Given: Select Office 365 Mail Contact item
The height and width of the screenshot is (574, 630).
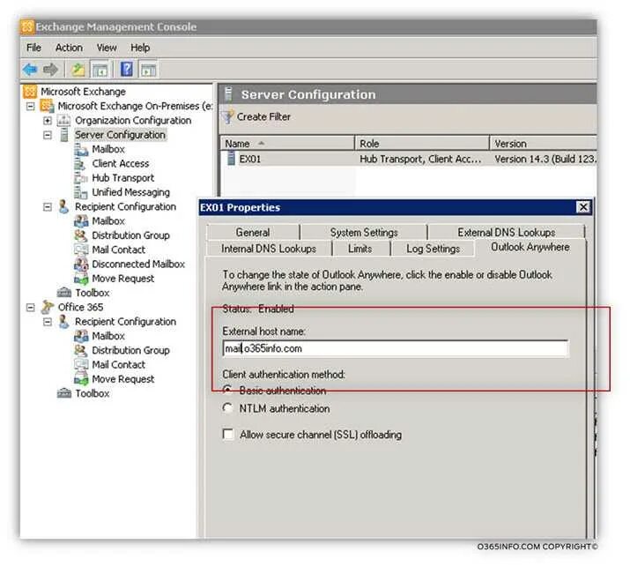Looking at the screenshot, I should pyautogui.click(x=119, y=365).
